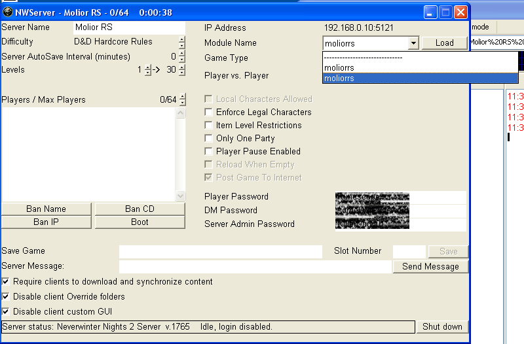This screenshot has width=524, height=344.
Task: Edit the Server Name field
Action: tap(129, 27)
